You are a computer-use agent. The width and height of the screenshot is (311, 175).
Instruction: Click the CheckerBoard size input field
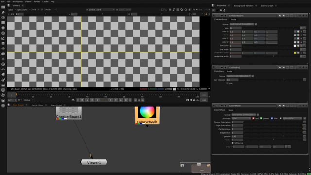235,28
